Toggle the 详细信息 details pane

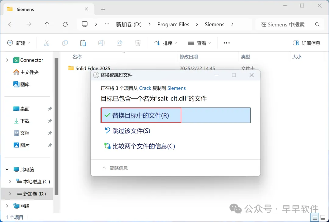click(306, 43)
